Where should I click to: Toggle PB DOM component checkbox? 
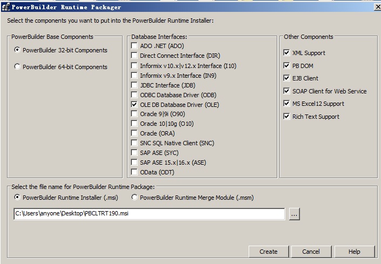[x=286, y=65]
